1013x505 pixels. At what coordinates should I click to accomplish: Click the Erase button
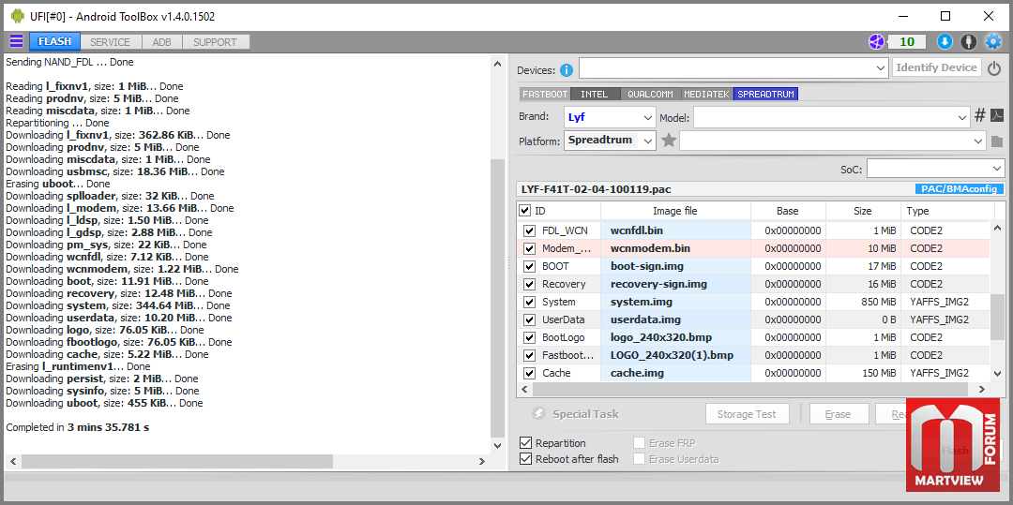838,414
